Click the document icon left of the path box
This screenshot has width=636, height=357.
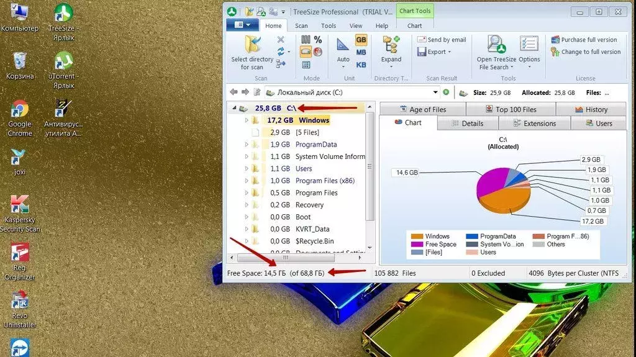(x=257, y=92)
